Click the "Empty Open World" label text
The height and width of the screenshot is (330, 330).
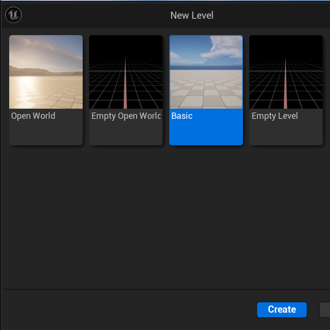pos(126,116)
